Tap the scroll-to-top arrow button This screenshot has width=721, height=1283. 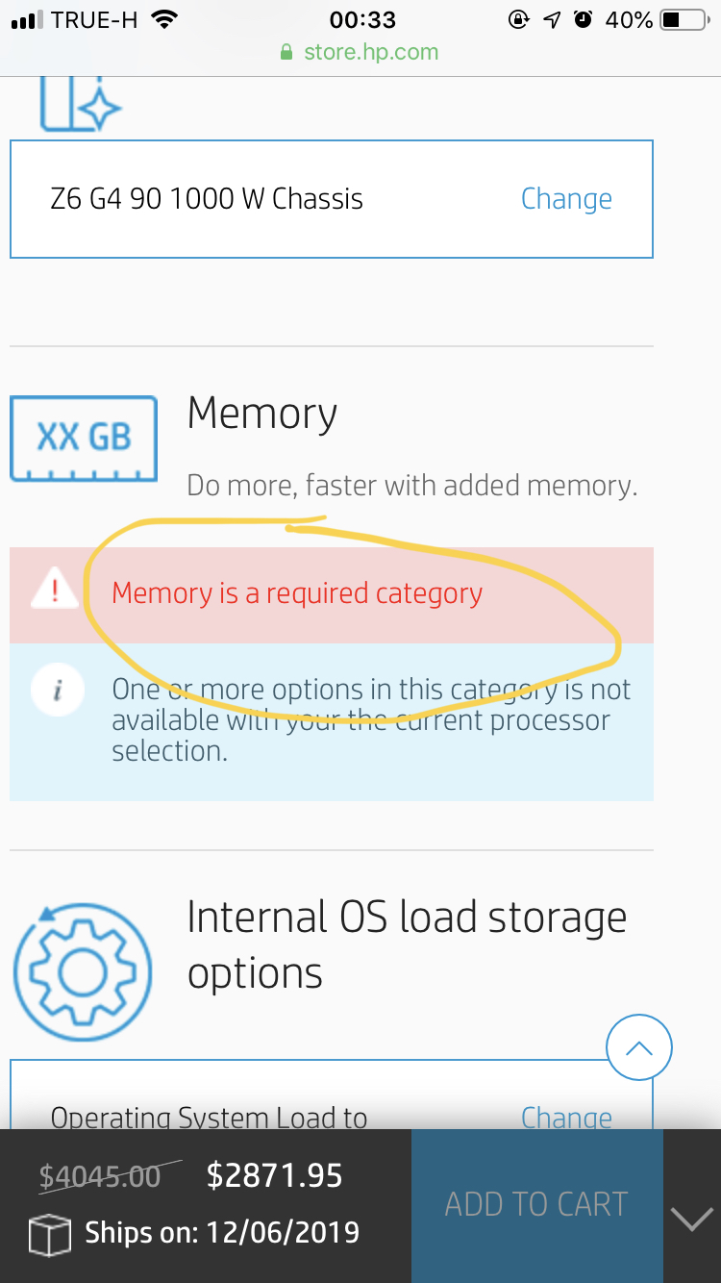point(639,1048)
